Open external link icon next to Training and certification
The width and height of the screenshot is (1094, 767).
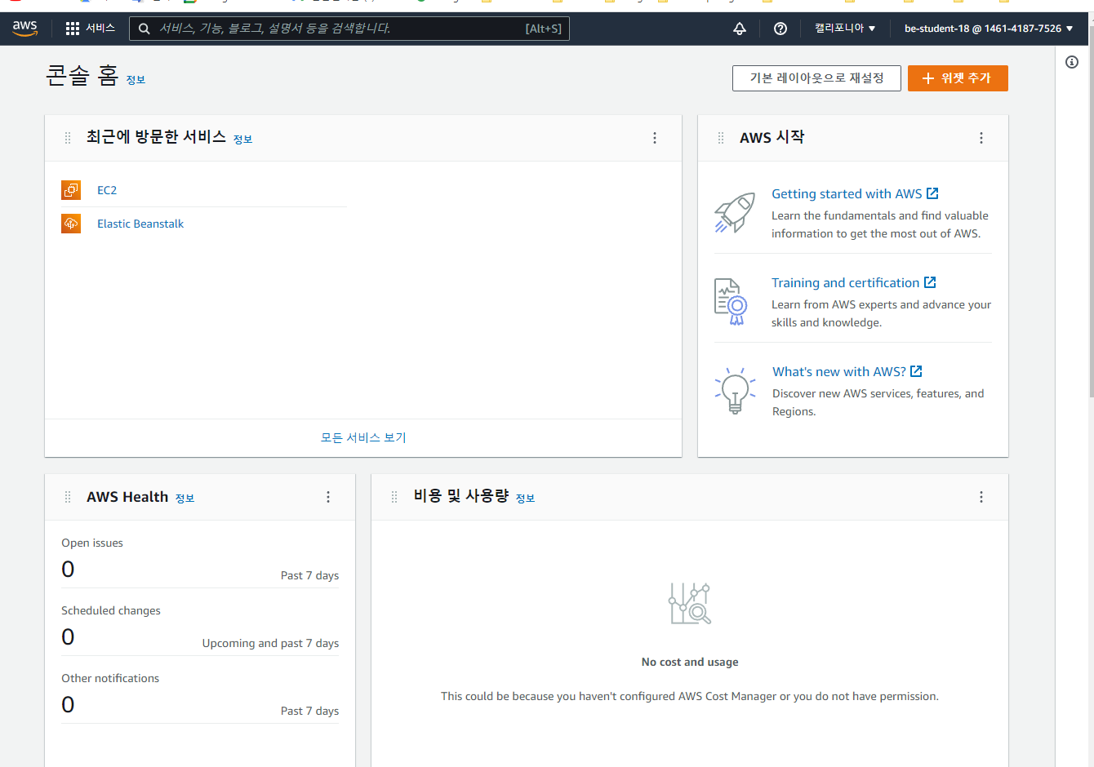[x=930, y=282]
